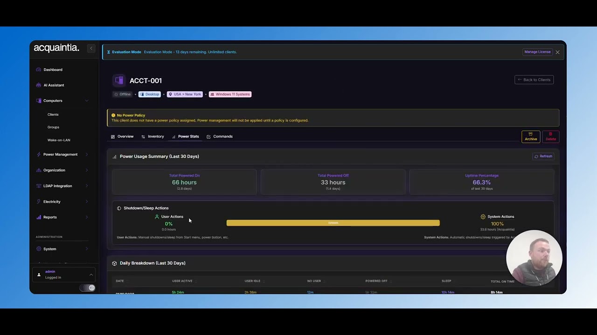Open the admin user menu chevron
597x335 pixels.
coord(91,275)
